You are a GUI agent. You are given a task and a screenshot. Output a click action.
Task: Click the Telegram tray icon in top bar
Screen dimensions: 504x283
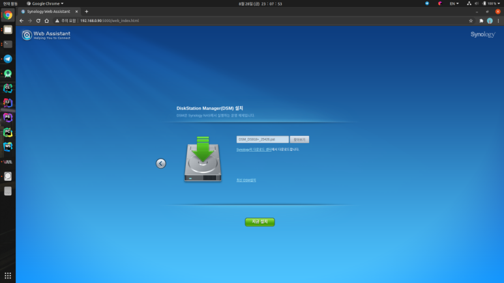[x=427, y=3]
